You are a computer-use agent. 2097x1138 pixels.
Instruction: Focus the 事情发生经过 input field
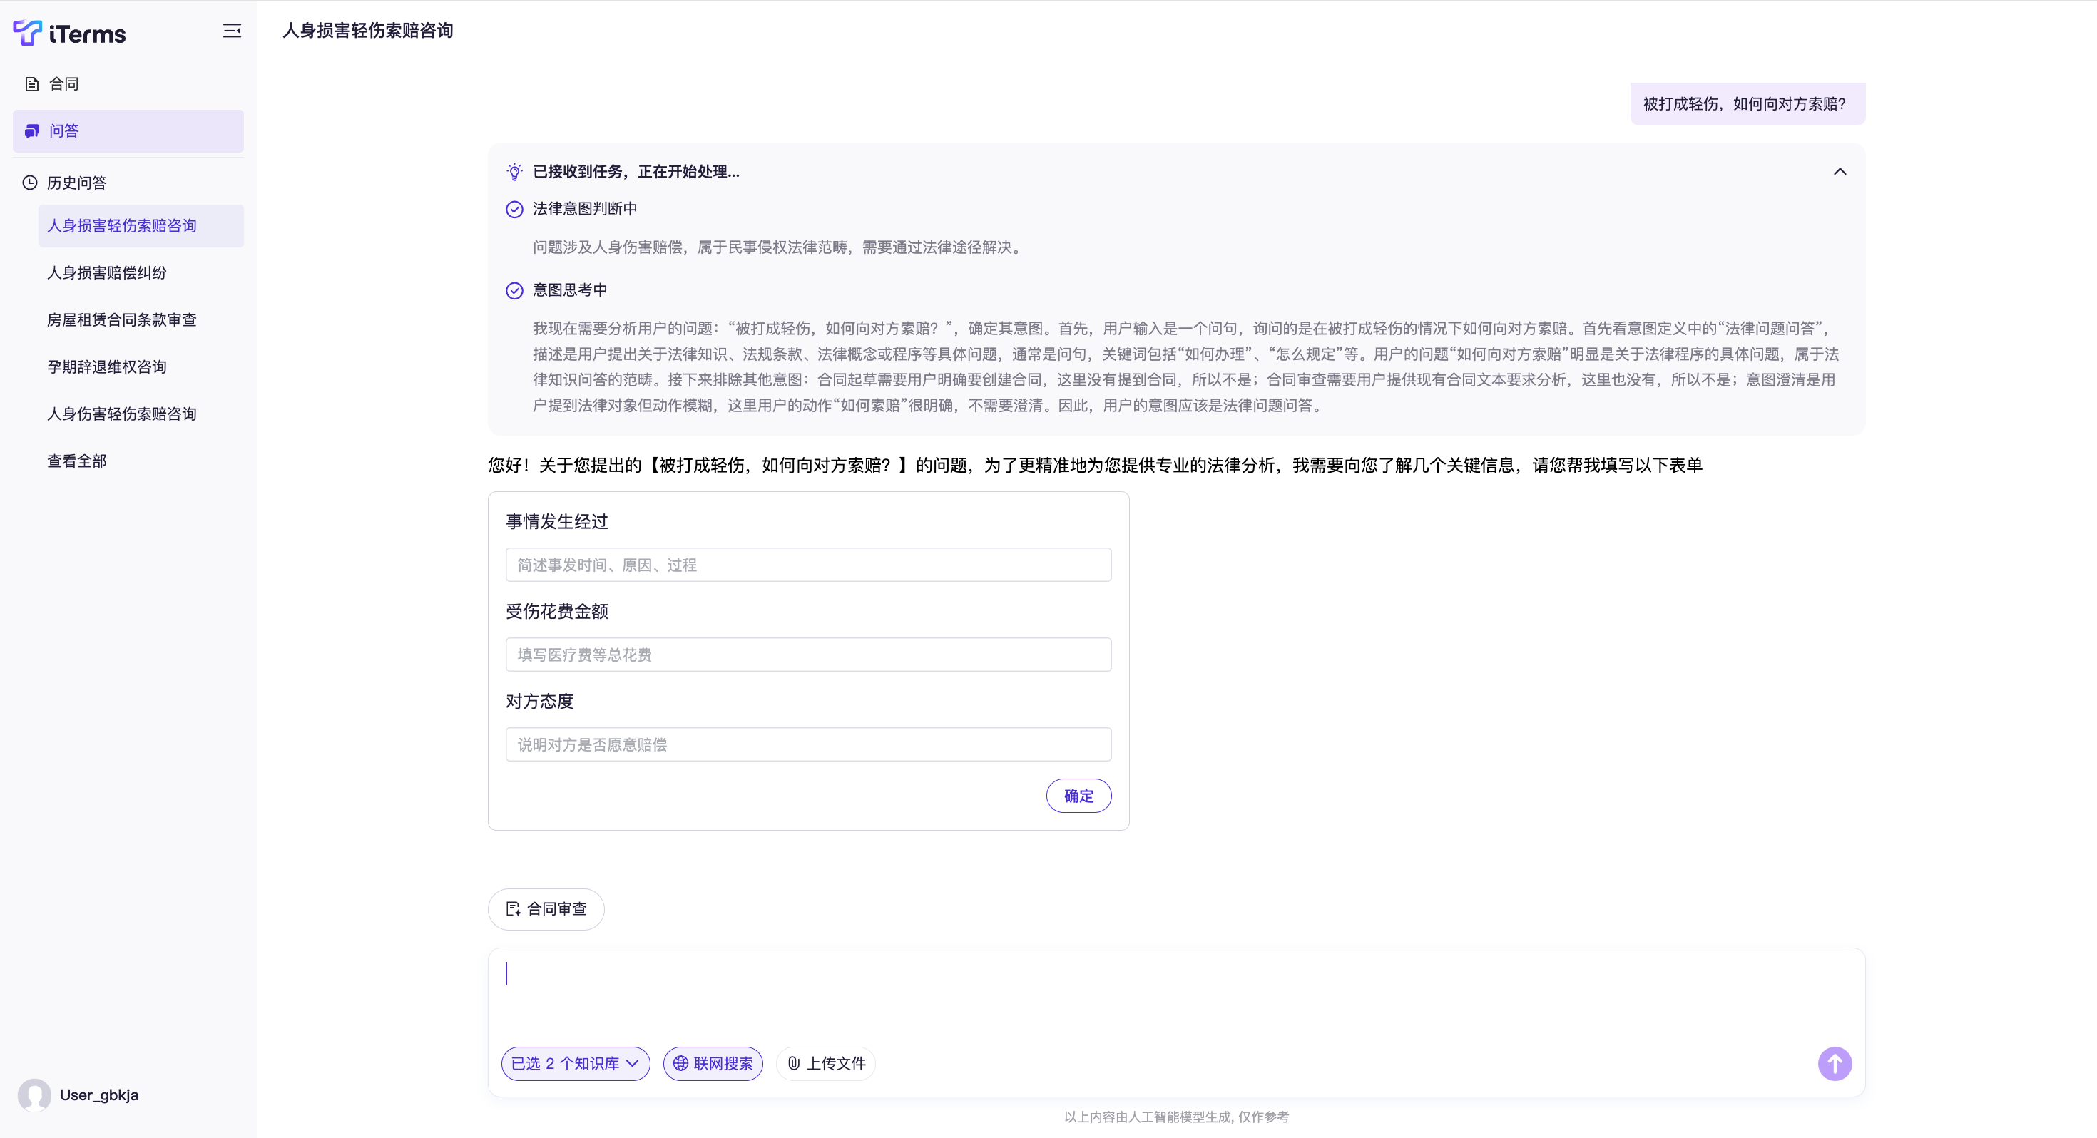tap(807, 565)
